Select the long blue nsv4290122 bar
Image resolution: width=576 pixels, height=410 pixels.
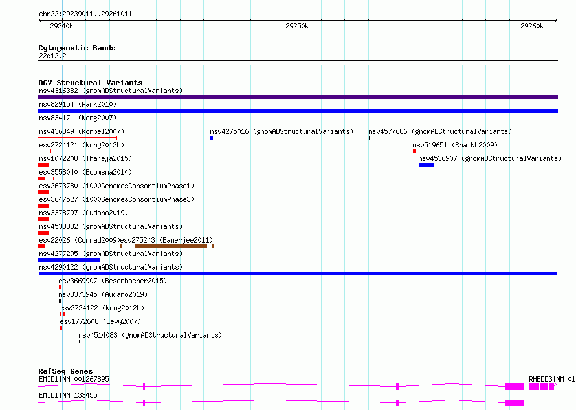pos(298,274)
